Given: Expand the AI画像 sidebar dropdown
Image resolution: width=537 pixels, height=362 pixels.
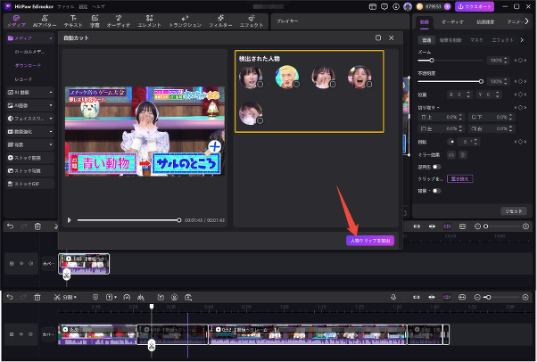Looking at the screenshot, I should (51, 105).
